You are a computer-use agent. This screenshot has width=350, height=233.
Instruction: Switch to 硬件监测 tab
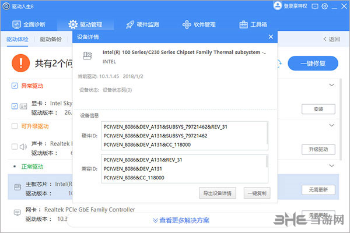(x=142, y=24)
